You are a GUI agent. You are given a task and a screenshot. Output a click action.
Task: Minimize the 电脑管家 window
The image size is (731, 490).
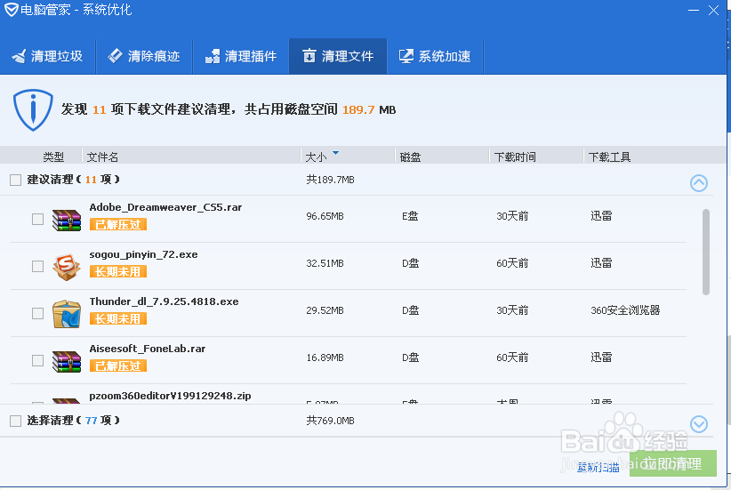point(694,10)
